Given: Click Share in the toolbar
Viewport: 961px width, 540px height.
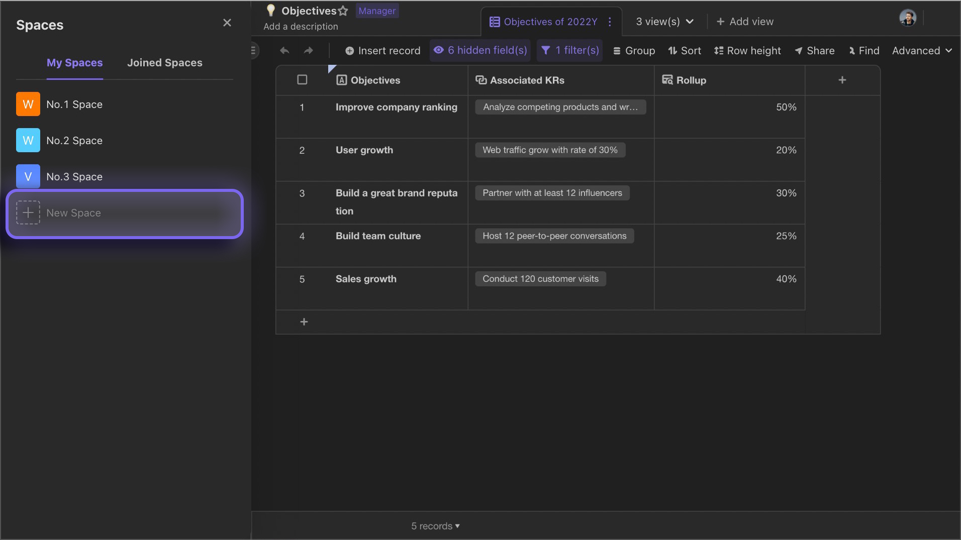Looking at the screenshot, I should pyautogui.click(x=814, y=51).
